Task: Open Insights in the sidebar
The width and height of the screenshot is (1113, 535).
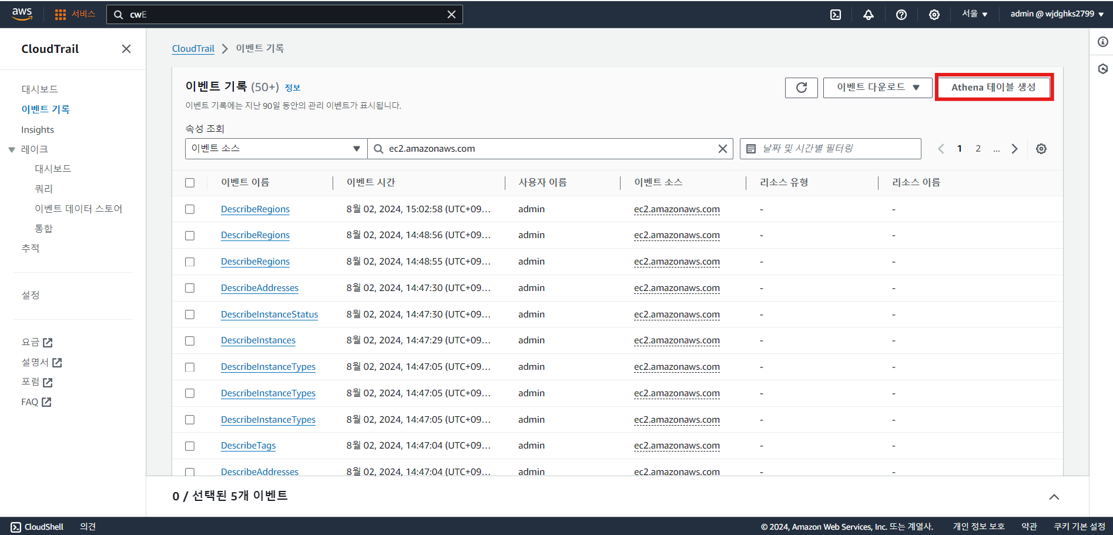Action: [x=38, y=130]
